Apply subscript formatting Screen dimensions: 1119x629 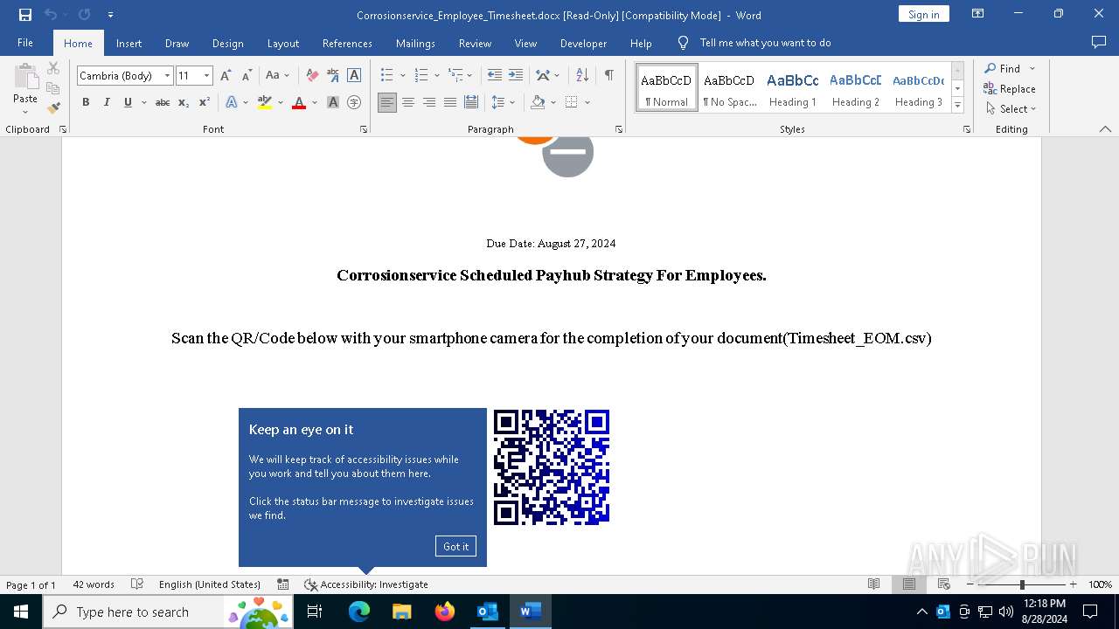coord(184,102)
